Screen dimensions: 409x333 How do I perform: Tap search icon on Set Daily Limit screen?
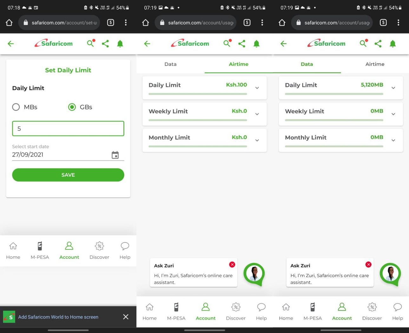pos(91,43)
